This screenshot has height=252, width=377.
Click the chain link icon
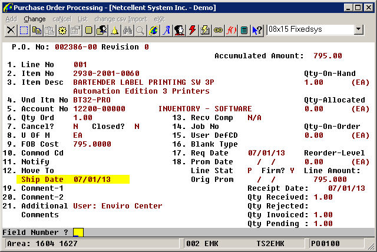pos(218,31)
